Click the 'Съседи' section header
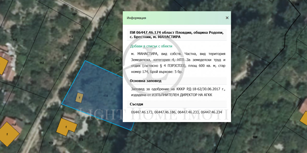The width and height of the screenshot is (307, 153). click(136, 104)
